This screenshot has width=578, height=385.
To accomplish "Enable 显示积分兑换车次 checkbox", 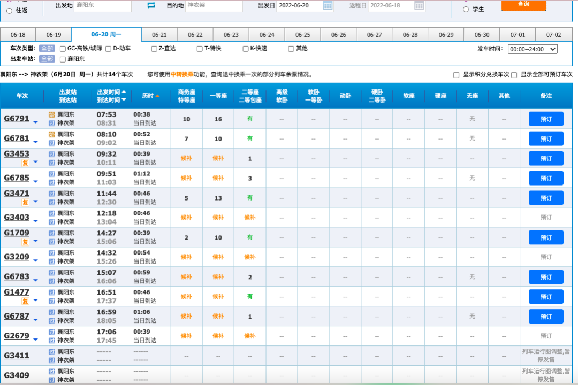I will coord(457,75).
